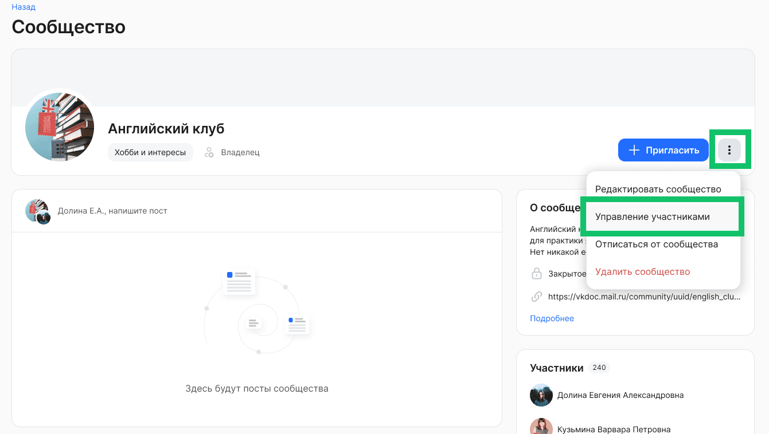Open Кузьмина Варвара Петровна's avatar
Screen dimensions: 769x434
coord(541,427)
